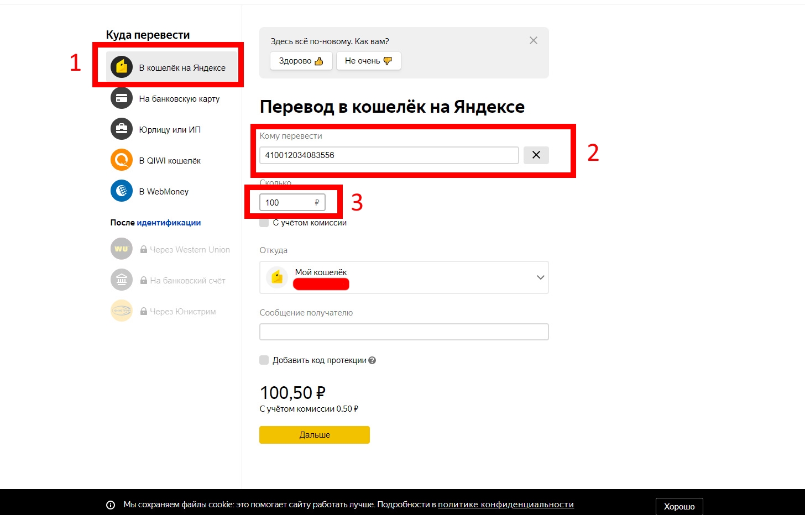Select 'На банковскую карту' menu item
This screenshot has width=805, height=515.
(179, 99)
